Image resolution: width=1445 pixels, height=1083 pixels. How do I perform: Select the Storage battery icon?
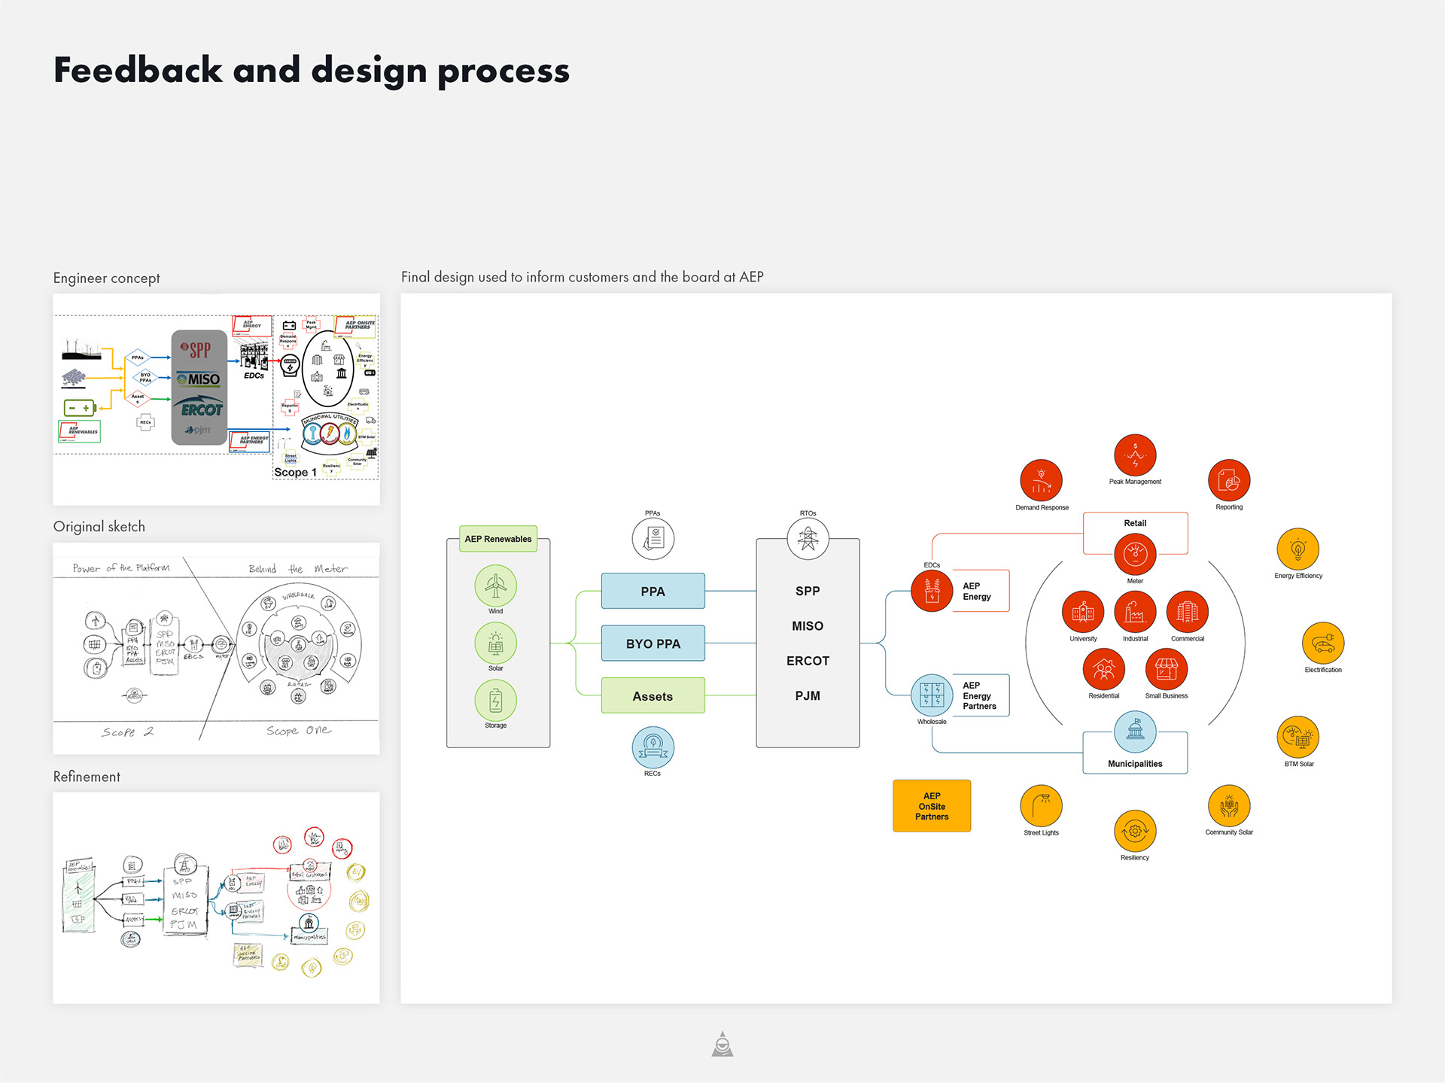pos(495,700)
